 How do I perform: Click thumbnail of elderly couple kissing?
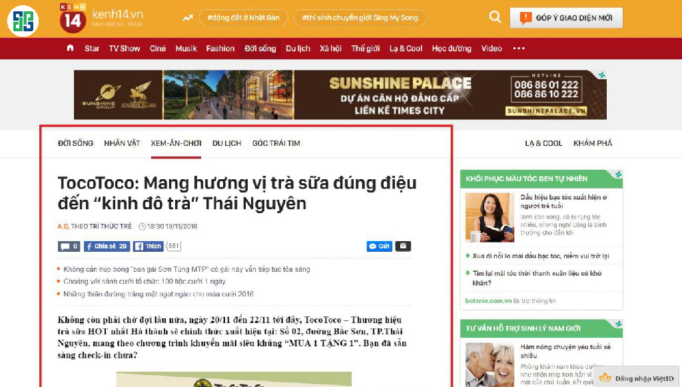click(490, 365)
